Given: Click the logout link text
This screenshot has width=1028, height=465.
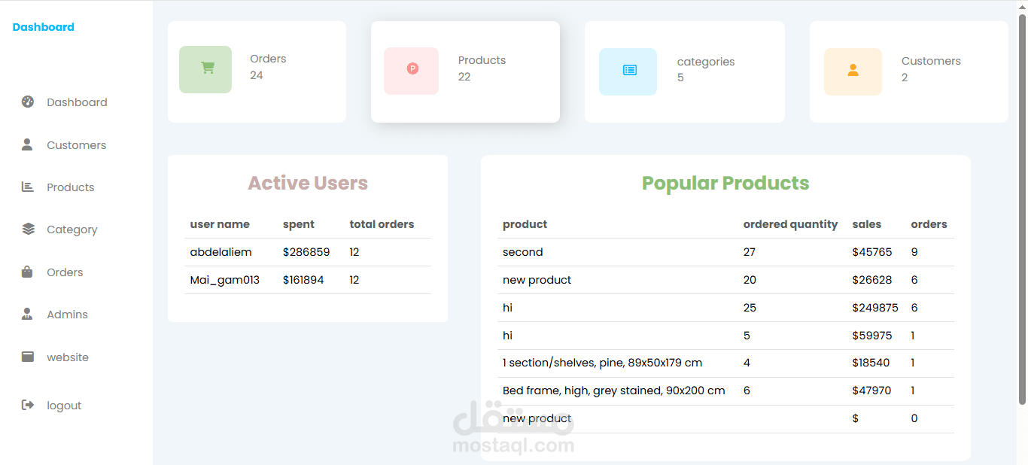Looking at the screenshot, I should [64, 406].
